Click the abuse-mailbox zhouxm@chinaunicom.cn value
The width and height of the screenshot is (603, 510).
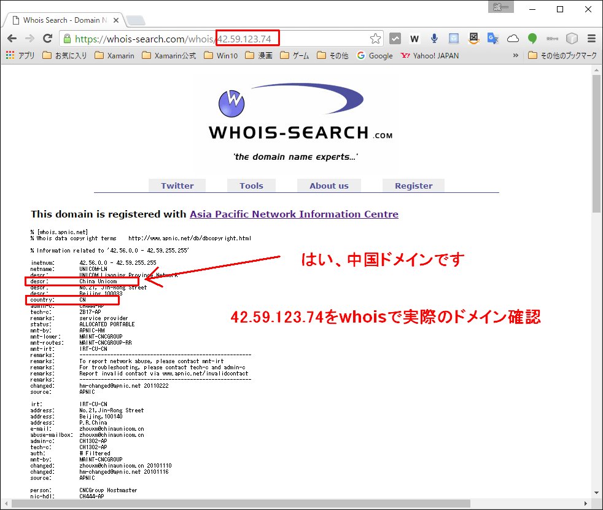[112, 435]
